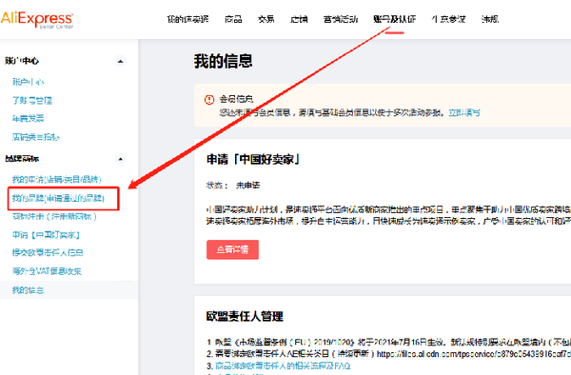
Task: Open 提交欧盟责任人信息 sidebar link
Action: (48, 252)
